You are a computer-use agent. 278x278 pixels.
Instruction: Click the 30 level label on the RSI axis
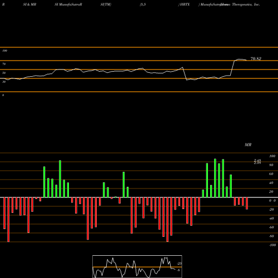click(x=4, y=82)
